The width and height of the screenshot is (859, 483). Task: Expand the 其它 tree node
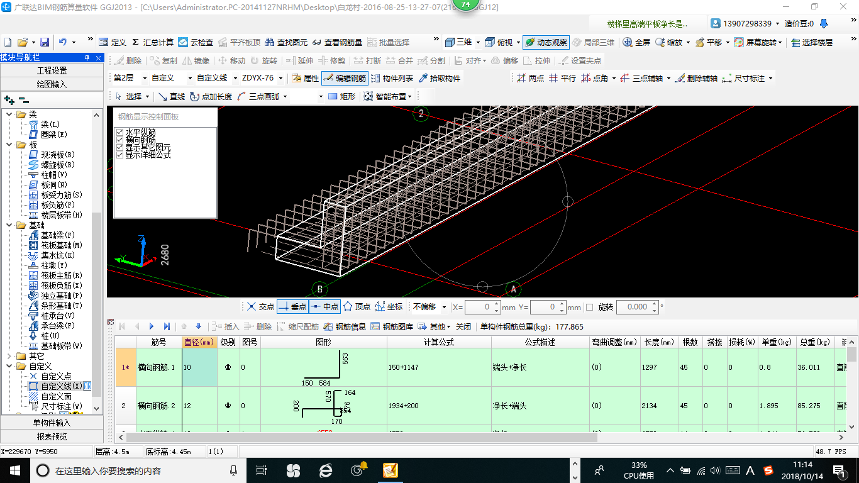click(x=9, y=356)
